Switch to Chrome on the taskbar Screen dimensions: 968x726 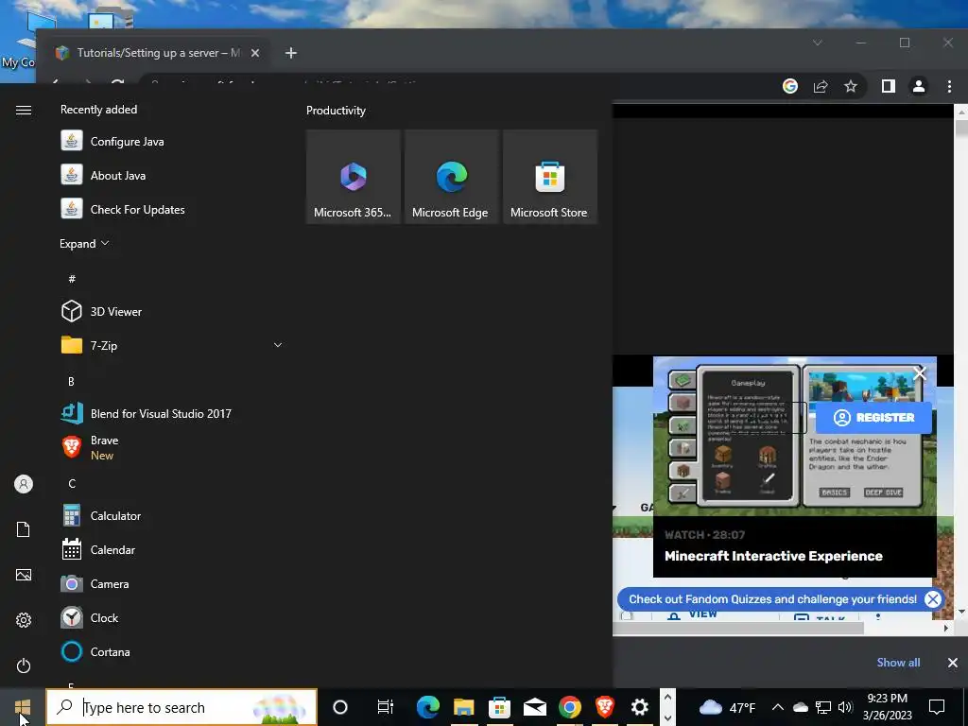pyautogui.click(x=570, y=707)
